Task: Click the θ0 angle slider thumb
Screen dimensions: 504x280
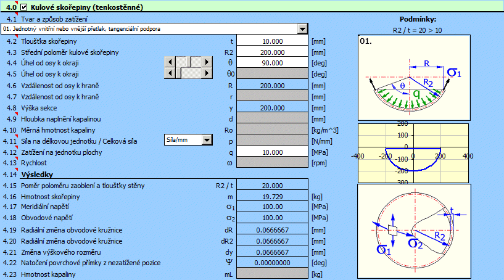Action: [178, 73]
